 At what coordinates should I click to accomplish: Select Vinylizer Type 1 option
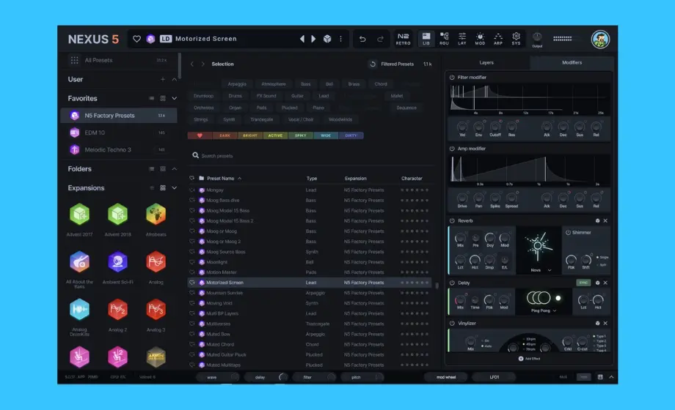pos(599,336)
